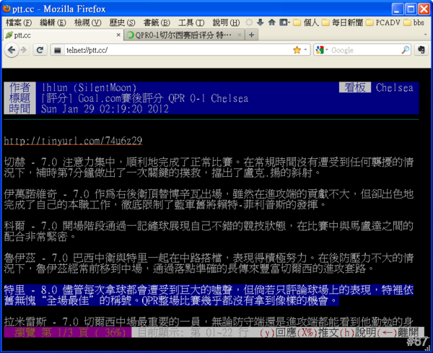Image resolution: width=433 pixels, height=353 pixels.
Task: Click the Chelsea board name
Action: pos(394,87)
